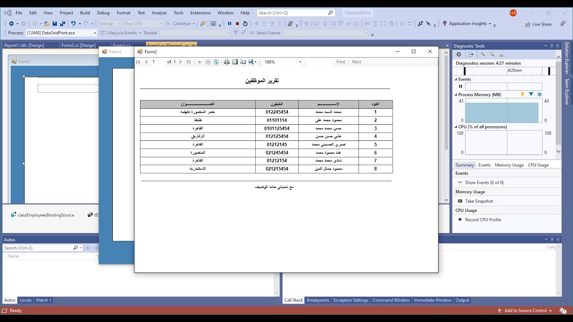Click the Visual Studio search box
The width and height of the screenshot is (573, 322).
pyautogui.click(x=295, y=13)
